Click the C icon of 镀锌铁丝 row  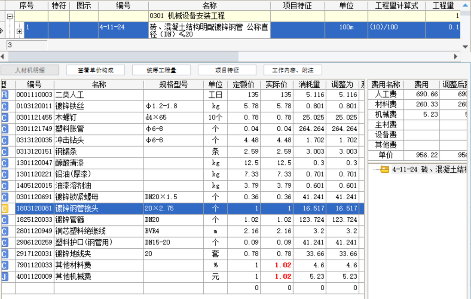pyautogui.click(x=5, y=106)
